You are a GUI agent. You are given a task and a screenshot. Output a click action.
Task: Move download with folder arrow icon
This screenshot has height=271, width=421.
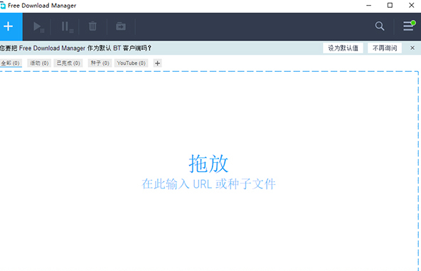[121, 26]
